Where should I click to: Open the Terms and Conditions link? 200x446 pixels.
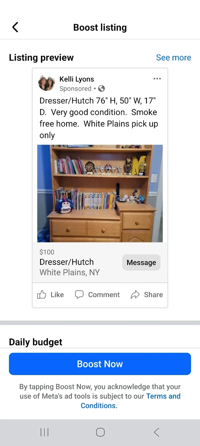[x=131, y=401]
